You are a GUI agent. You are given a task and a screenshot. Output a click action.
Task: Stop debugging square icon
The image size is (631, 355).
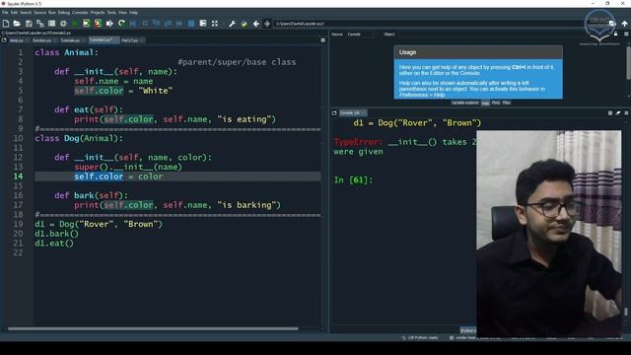point(191,24)
